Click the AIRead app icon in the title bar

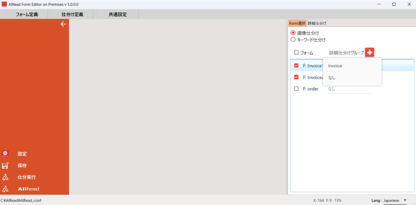click(x=4, y=4)
